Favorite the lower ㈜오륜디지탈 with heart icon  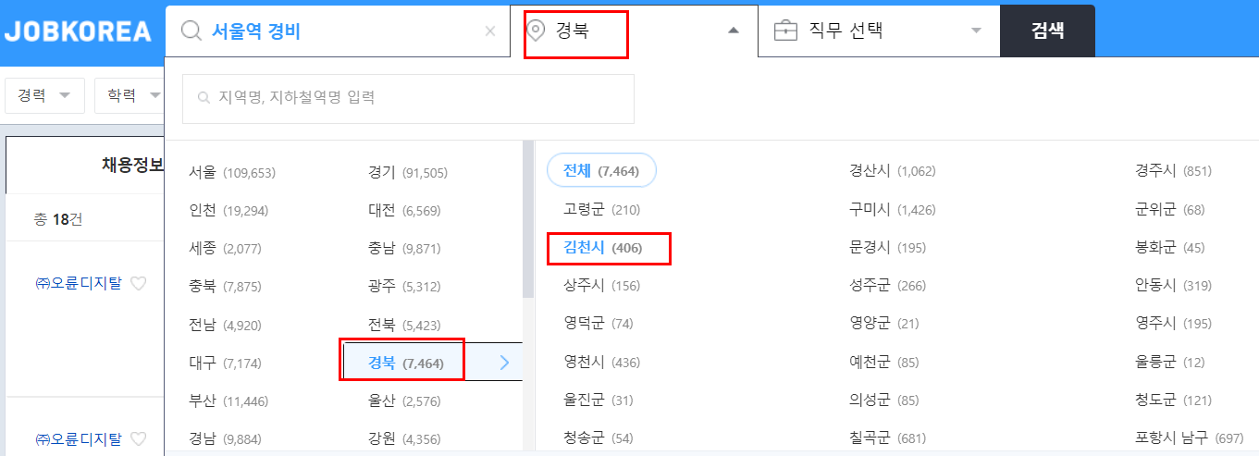[138, 438]
